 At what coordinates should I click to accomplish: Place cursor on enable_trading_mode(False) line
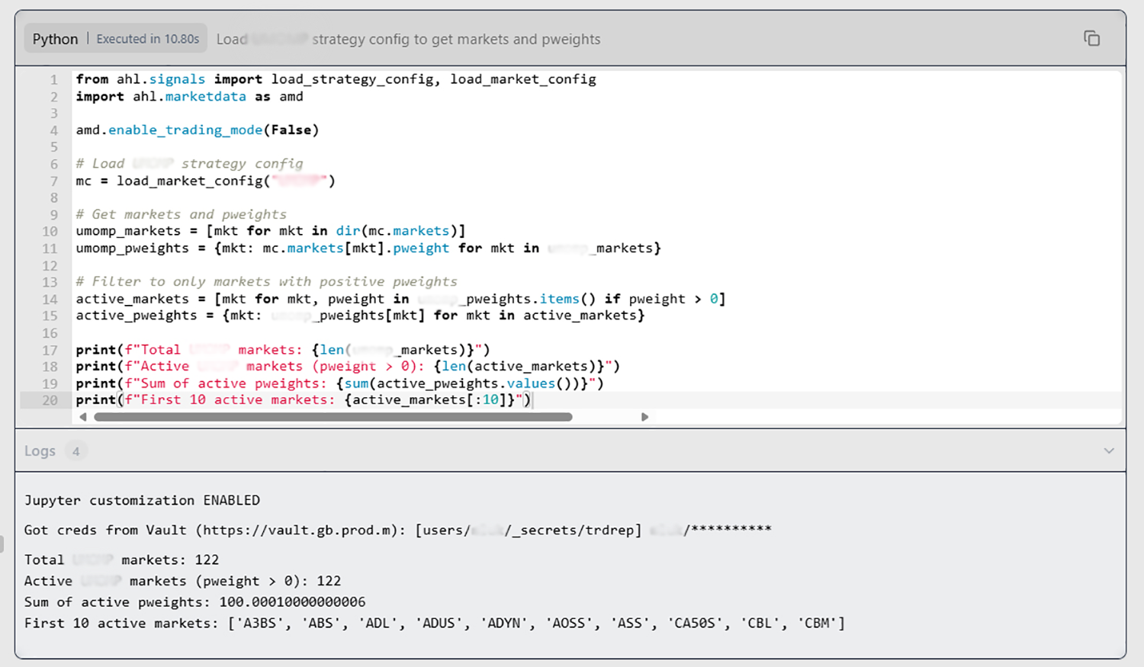[x=197, y=130]
